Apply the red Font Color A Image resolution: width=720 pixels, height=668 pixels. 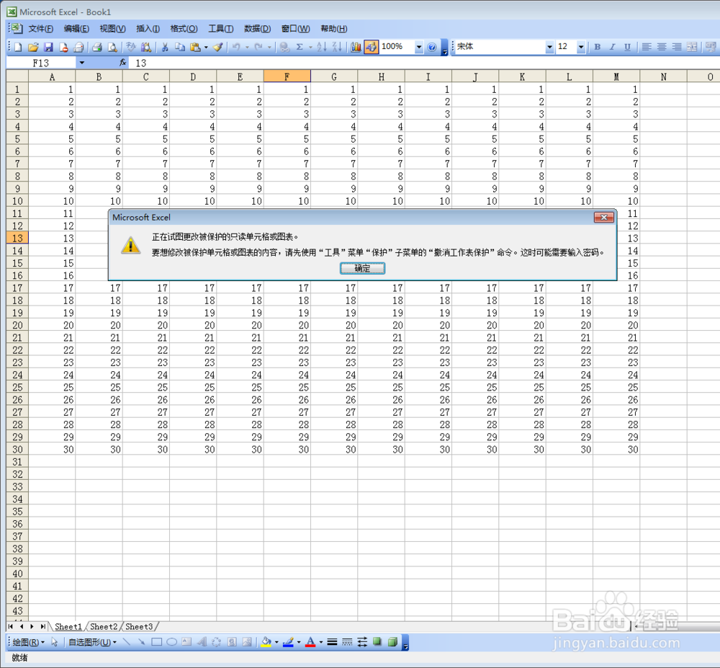[310, 642]
